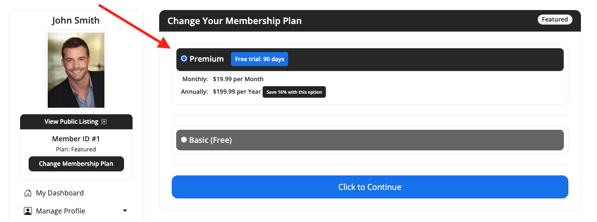Select the Basic (Free) radio button
Viewport: 597px width, 222px height.
184,139
